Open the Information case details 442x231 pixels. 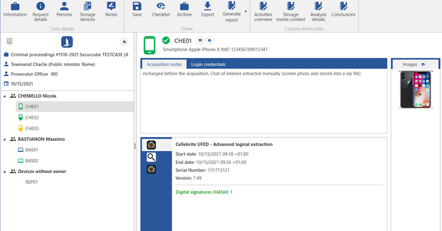[x=15, y=10]
